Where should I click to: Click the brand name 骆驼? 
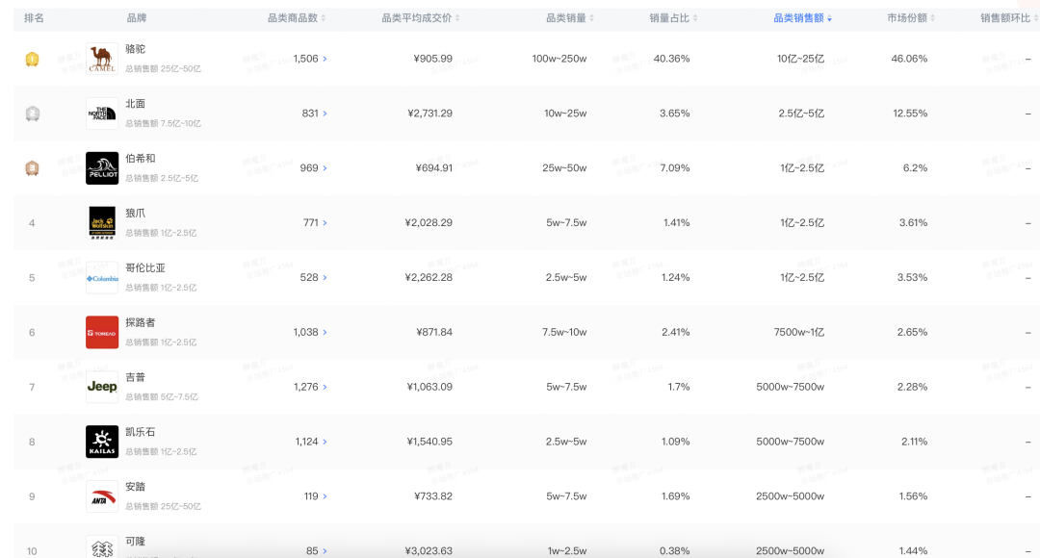(136, 49)
